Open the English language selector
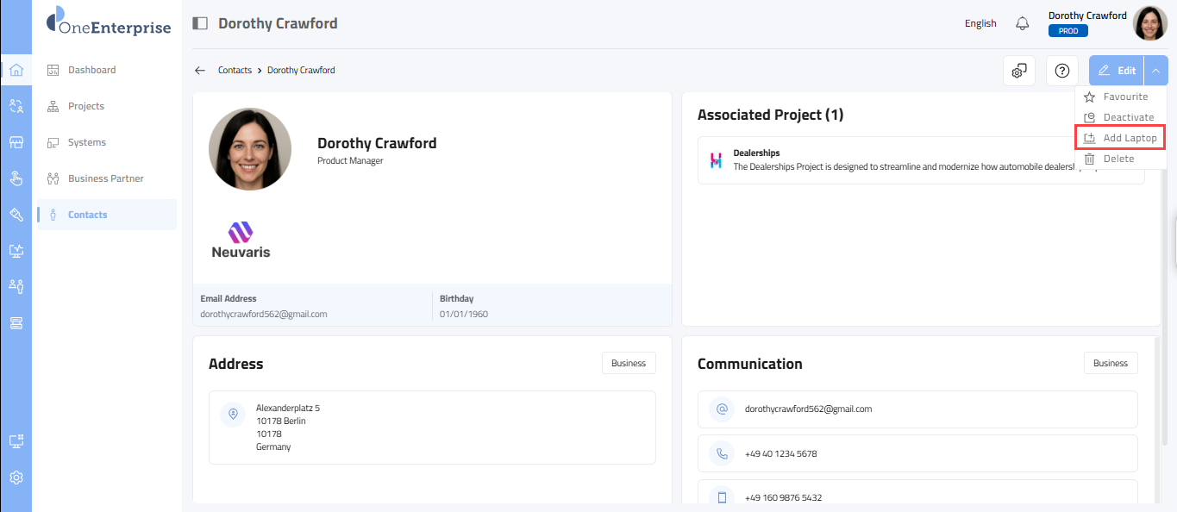Viewport: 1177px width, 512px height. pos(980,23)
